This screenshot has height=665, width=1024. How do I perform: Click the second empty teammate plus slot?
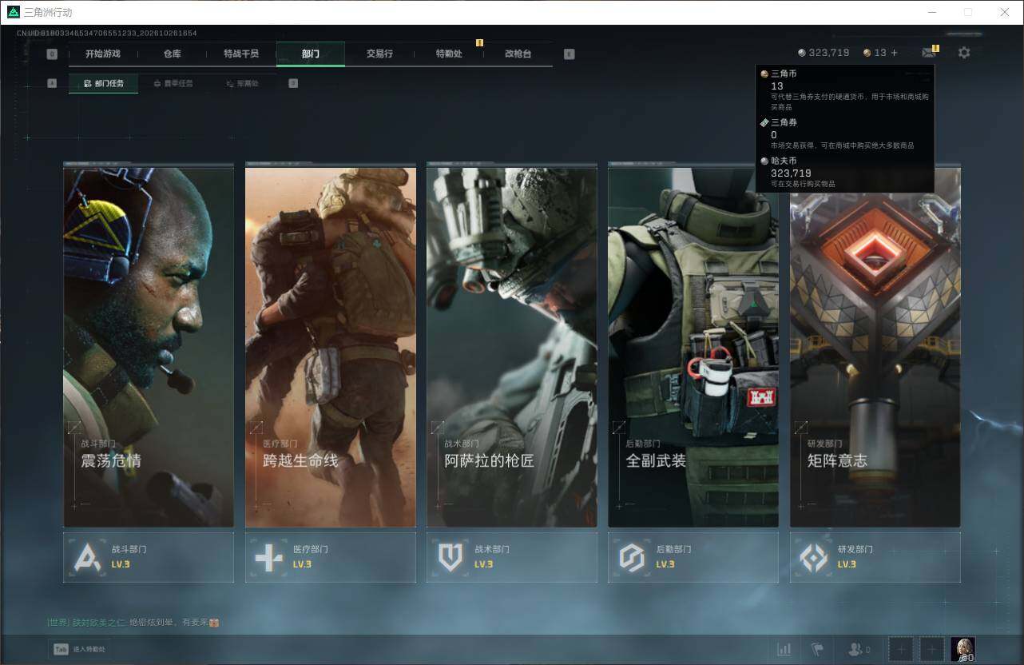tap(932, 650)
